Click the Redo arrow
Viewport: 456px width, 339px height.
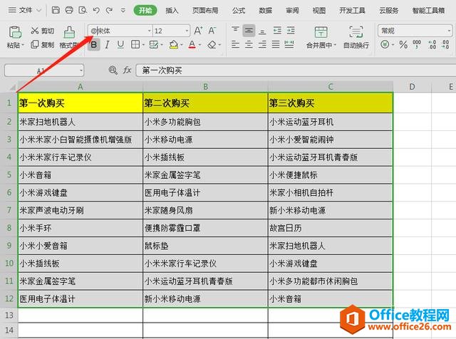pyautogui.click(x=109, y=11)
